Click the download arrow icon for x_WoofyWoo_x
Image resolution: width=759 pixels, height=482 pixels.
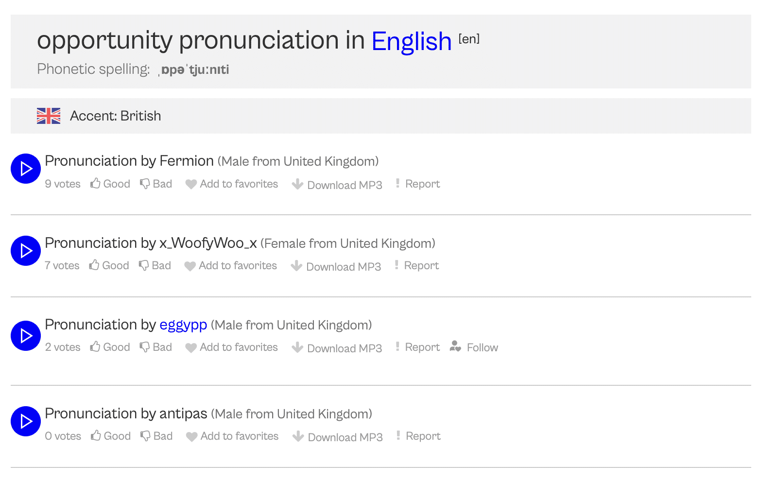[x=297, y=265]
